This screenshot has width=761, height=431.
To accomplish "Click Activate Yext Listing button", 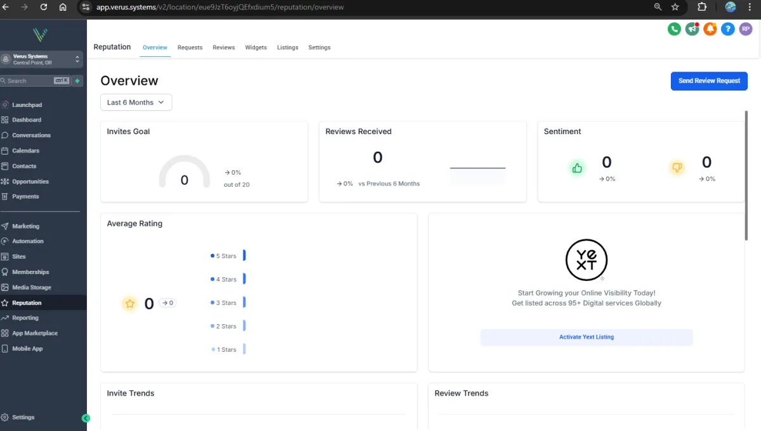I will [587, 337].
